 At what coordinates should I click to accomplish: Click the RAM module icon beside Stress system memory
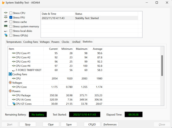(6, 26)
